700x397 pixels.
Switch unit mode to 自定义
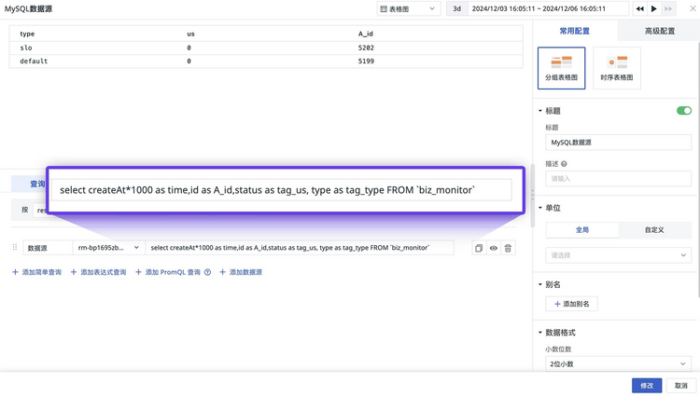coord(654,230)
